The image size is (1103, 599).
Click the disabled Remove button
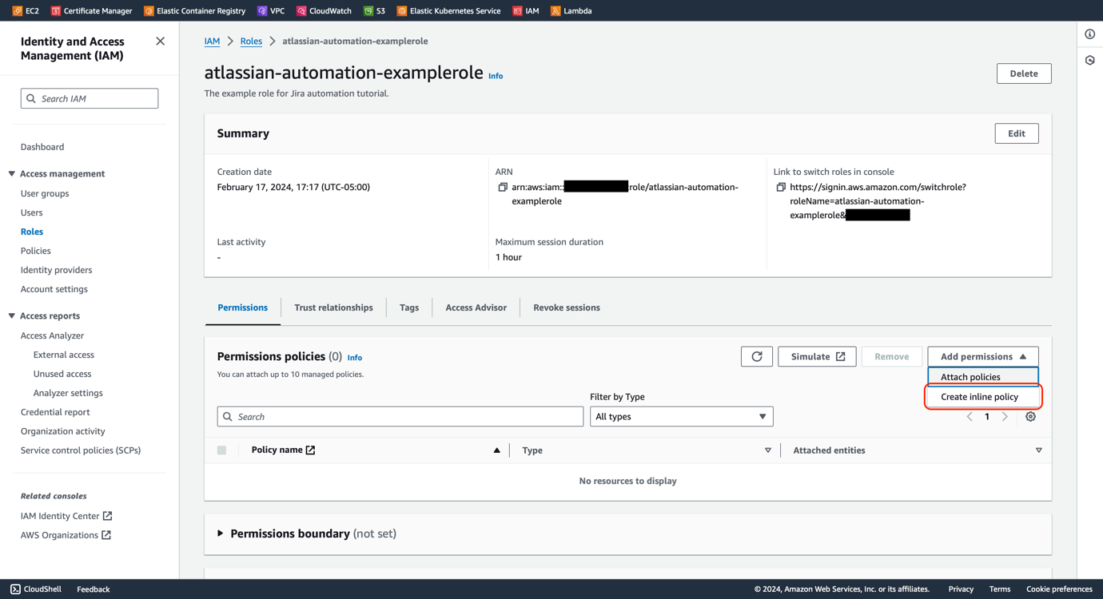(x=891, y=356)
